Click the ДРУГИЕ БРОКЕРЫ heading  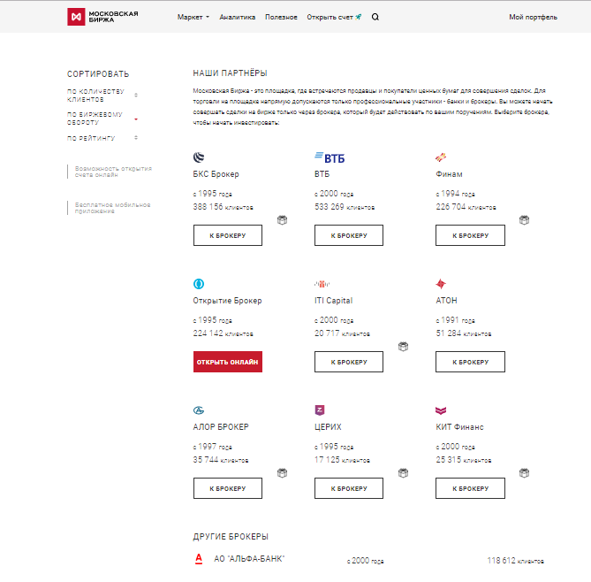point(231,536)
